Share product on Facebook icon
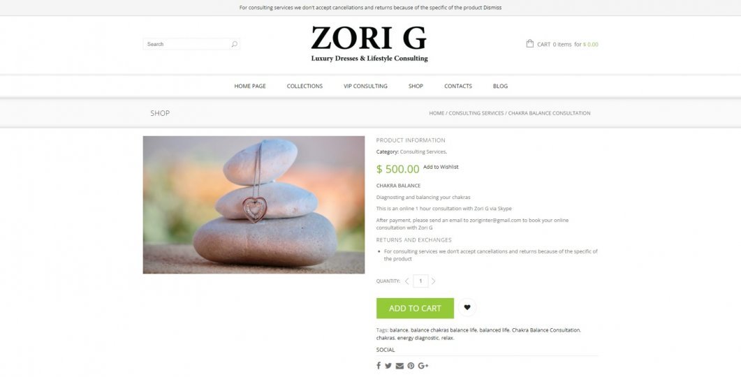Image resolution: width=741 pixels, height=377 pixels. click(x=379, y=366)
